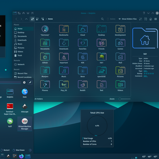Switch to Icons view mode

[33, 19]
